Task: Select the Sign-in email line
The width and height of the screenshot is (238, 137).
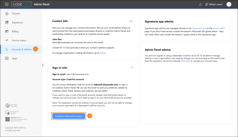Action: (71, 74)
